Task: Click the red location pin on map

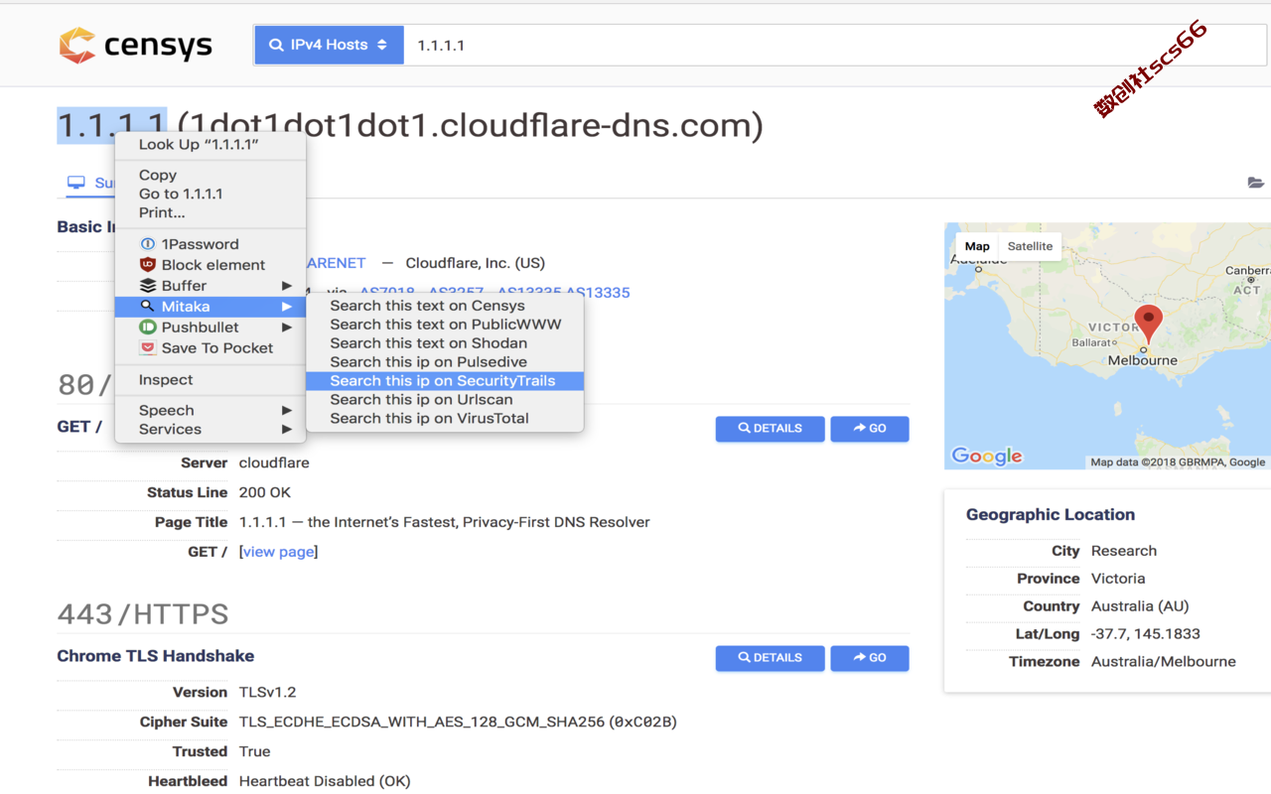Action: [1149, 324]
